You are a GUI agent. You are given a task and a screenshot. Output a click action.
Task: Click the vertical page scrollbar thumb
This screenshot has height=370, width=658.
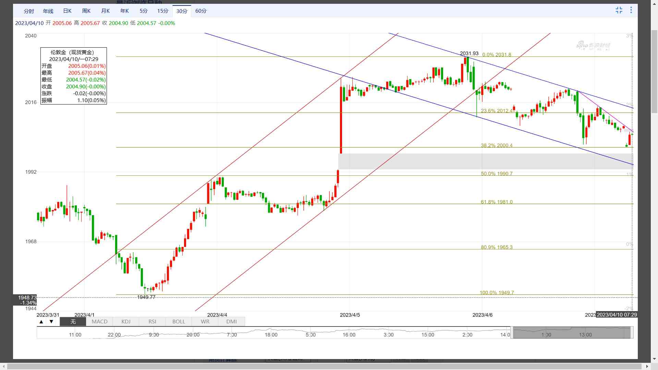[x=654, y=71]
